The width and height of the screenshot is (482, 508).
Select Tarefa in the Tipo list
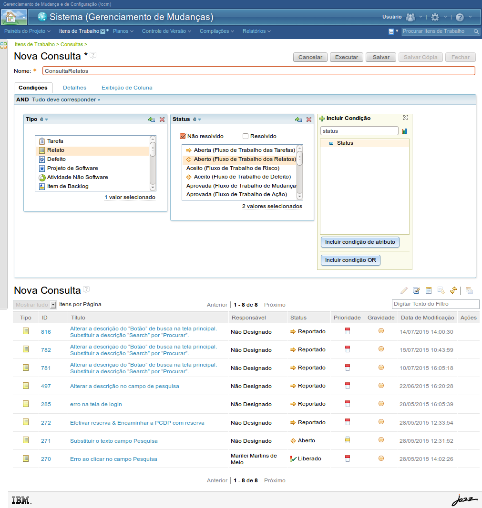point(92,141)
